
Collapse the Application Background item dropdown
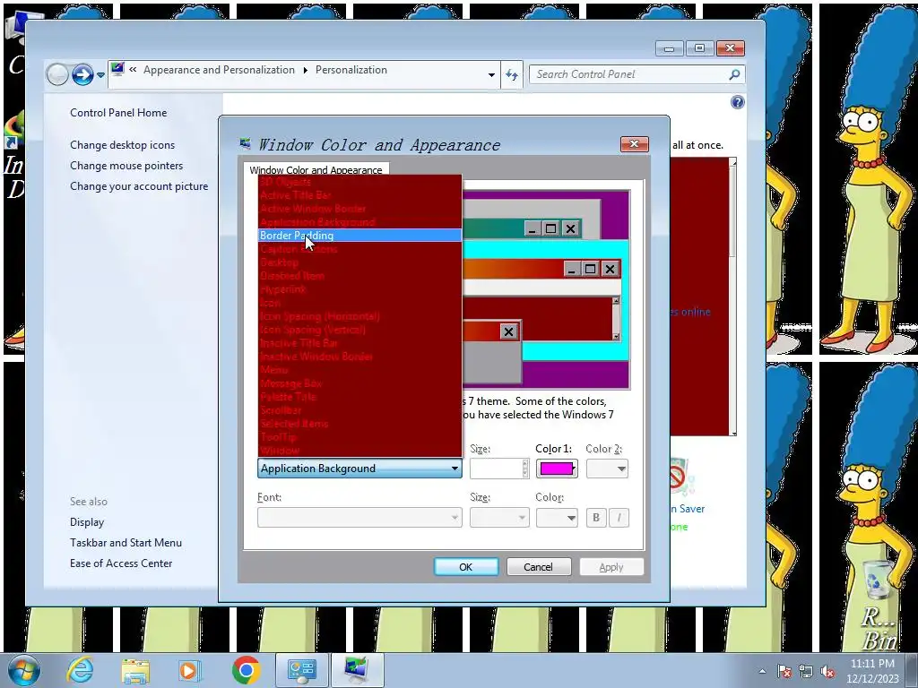359,468
